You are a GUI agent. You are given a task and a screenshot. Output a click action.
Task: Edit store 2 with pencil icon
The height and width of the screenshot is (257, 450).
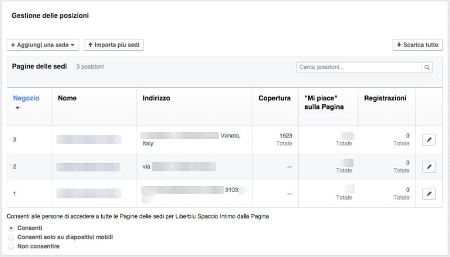[429, 167]
